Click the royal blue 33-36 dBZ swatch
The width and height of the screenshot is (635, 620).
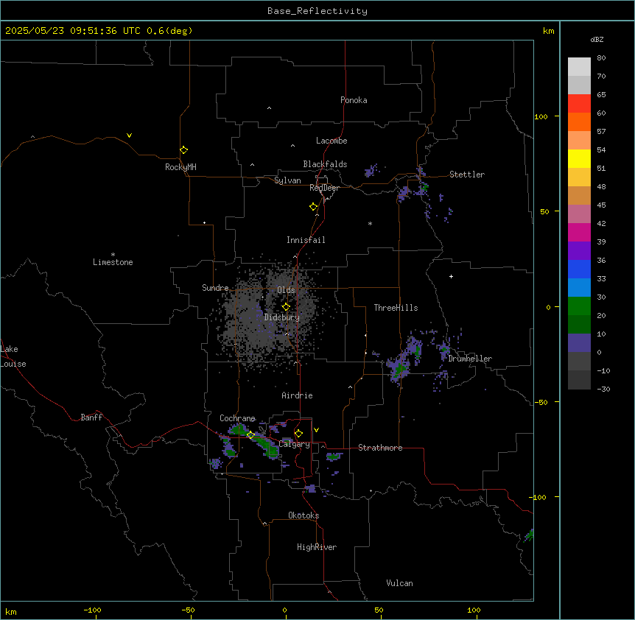579,269
